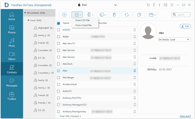
Task: Select the Family_2 group
Action: click(x=42, y=35)
